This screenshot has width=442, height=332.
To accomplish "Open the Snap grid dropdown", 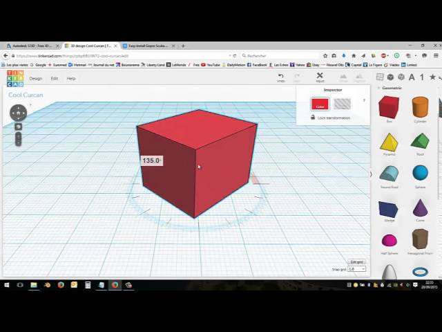I will point(356,269).
